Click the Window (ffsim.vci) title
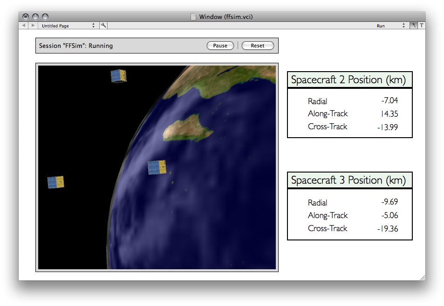 pos(225,17)
